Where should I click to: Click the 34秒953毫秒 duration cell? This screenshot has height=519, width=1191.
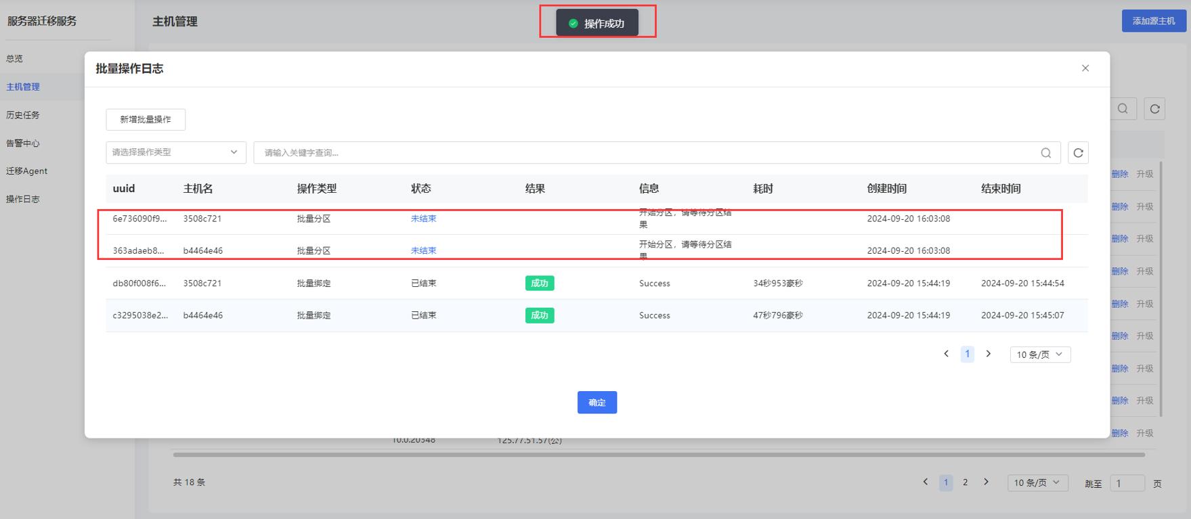click(778, 284)
